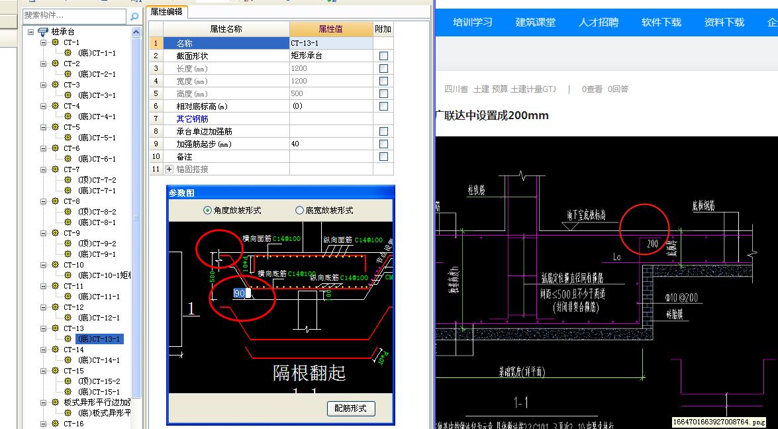
Task: Collapse the CT-1 tree node
Action: pyautogui.click(x=43, y=42)
